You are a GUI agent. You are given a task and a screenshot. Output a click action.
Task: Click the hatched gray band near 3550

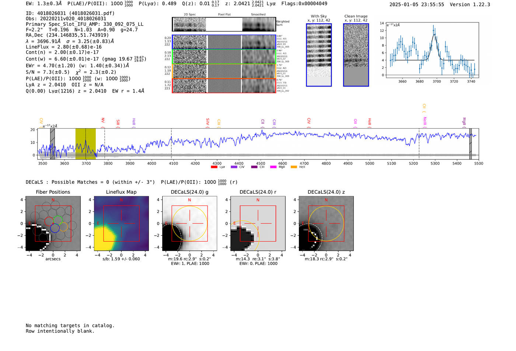[x=52, y=144]
